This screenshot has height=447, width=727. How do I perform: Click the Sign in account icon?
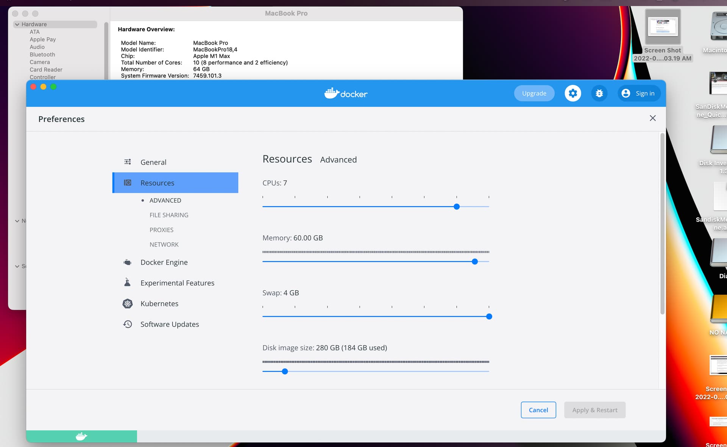[x=626, y=93]
